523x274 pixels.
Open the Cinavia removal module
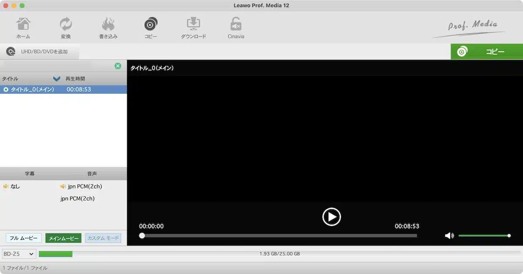coord(236,28)
